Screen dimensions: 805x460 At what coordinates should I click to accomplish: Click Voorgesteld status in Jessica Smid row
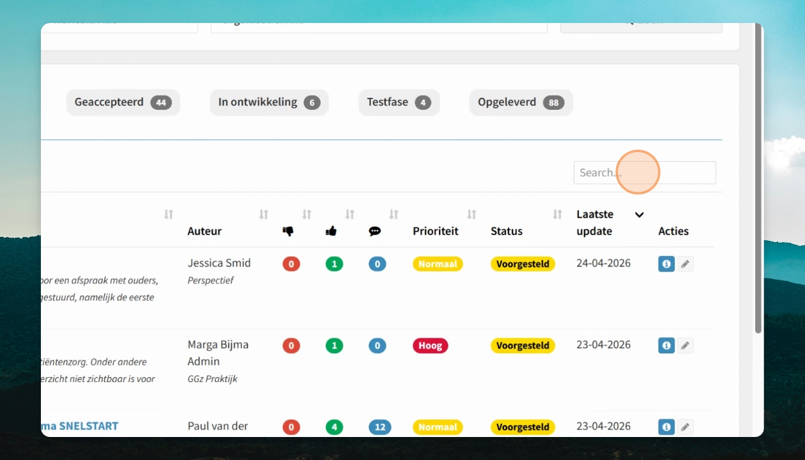tap(523, 264)
